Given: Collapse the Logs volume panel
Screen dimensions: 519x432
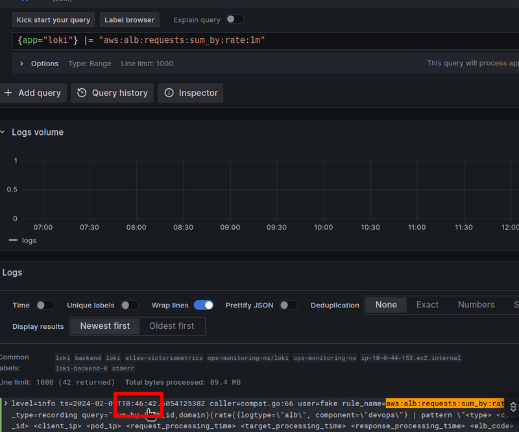Looking at the screenshot, I should click(x=3, y=132).
